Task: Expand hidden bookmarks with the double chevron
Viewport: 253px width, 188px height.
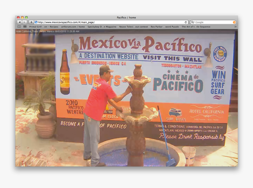Action: (235, 27)
